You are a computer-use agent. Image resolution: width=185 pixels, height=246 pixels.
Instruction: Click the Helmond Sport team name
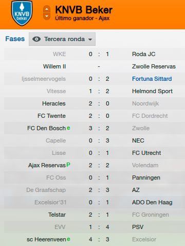click(x=152, y=91)
